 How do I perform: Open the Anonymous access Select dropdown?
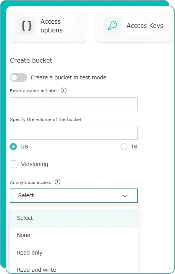coord(74,195)
